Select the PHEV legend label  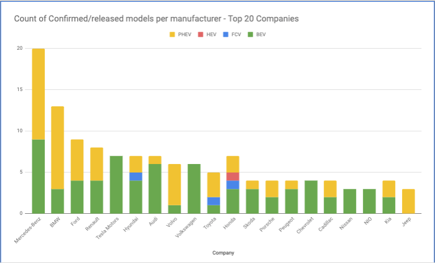pos(185,35)
